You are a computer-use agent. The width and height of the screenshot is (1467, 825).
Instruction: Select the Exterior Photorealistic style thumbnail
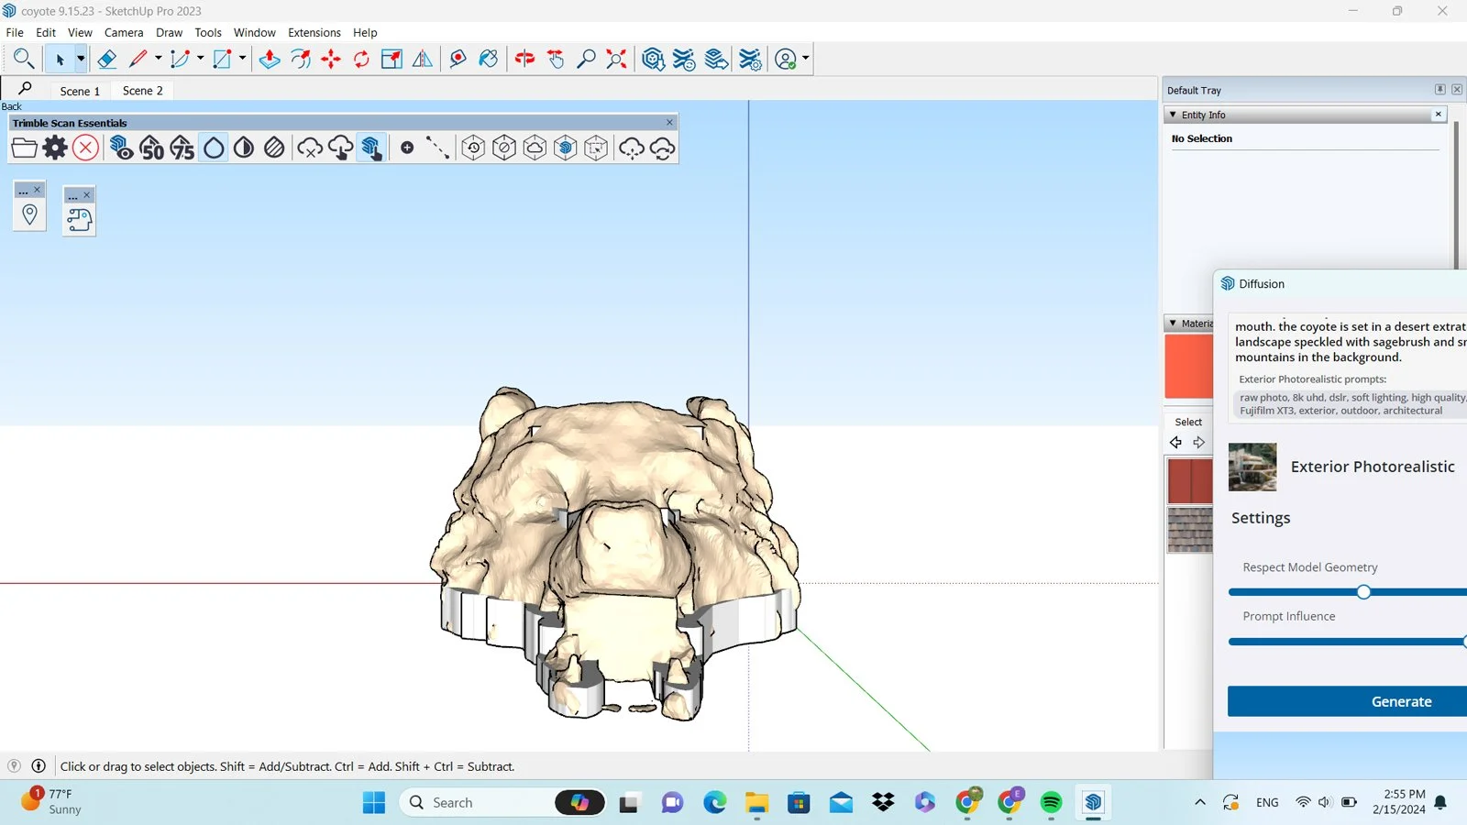(1252, 467)
